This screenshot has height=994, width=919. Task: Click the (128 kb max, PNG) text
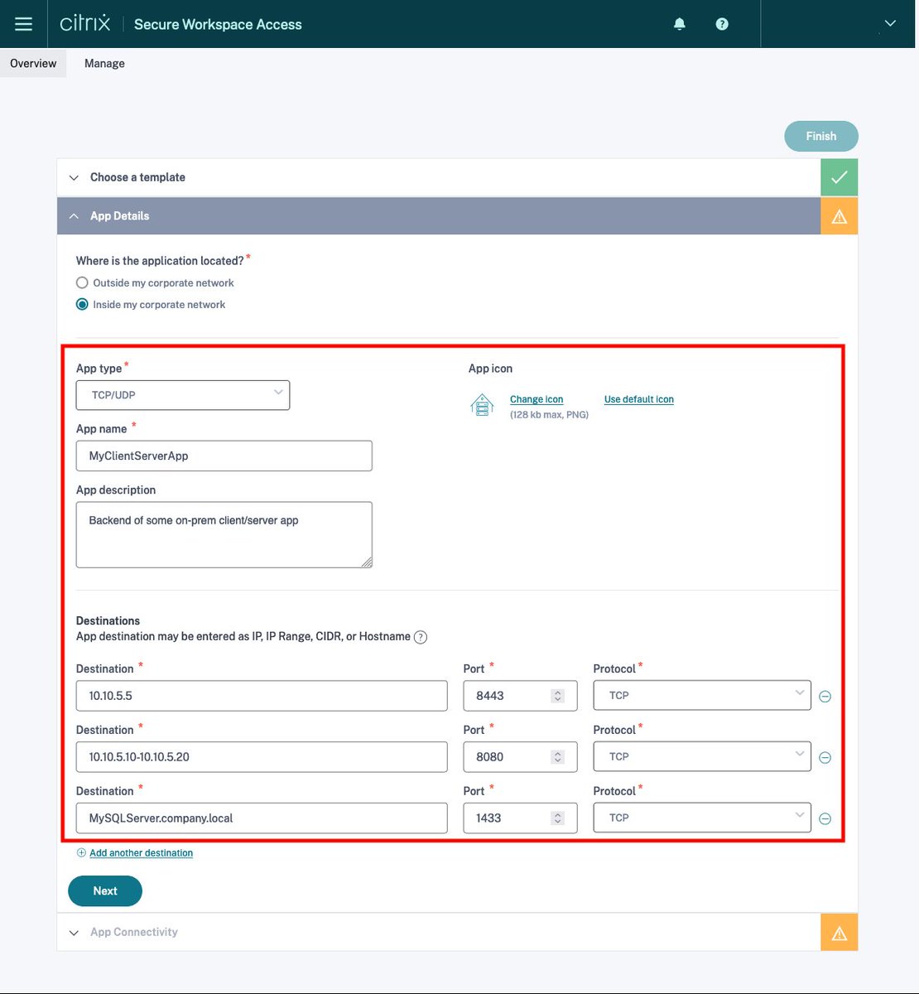tap(549, 414)
